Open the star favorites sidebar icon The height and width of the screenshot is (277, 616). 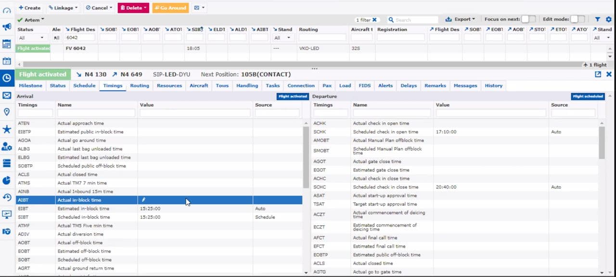(x=7, y=129)
